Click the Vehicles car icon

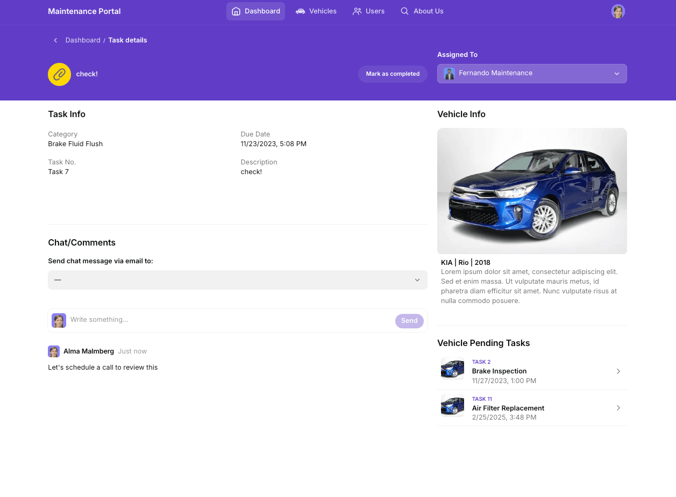[300, 11]
